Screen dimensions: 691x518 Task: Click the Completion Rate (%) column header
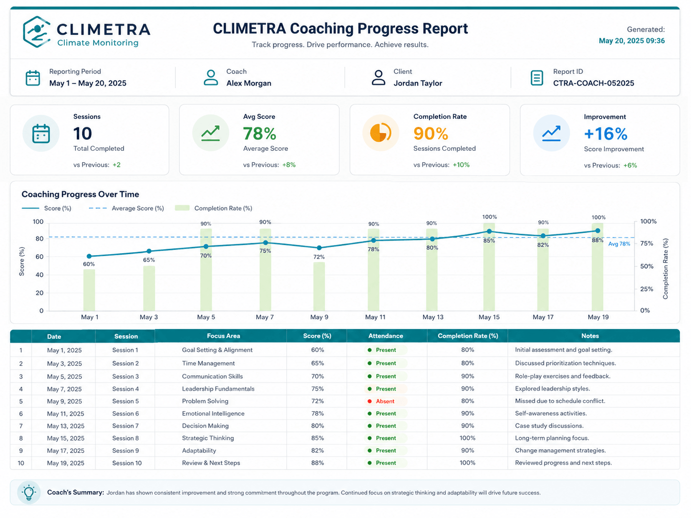[468, 336]
